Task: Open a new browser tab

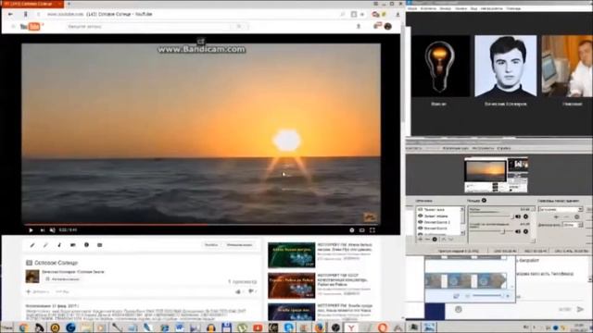Action: pos(69,4)
